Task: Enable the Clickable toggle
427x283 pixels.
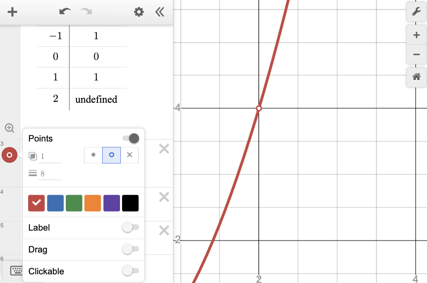Action: [130, 271]
